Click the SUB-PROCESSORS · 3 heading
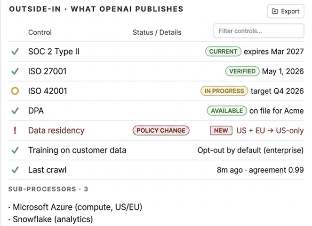312x226 pixels. coord(48,189)
